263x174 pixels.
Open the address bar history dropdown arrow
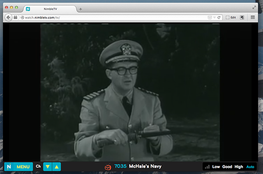coord(215,17)
